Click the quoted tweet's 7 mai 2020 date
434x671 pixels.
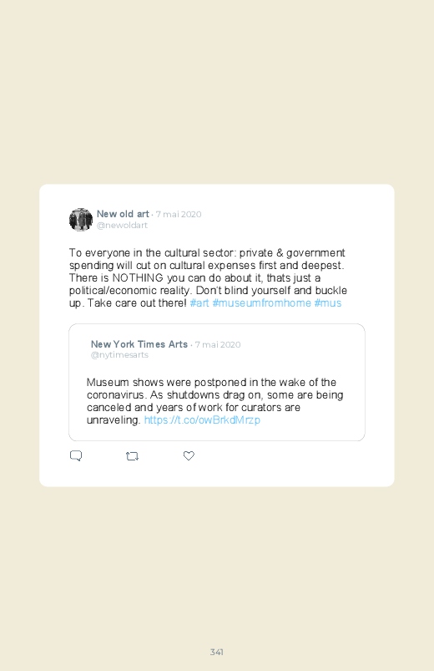(218, 344)
